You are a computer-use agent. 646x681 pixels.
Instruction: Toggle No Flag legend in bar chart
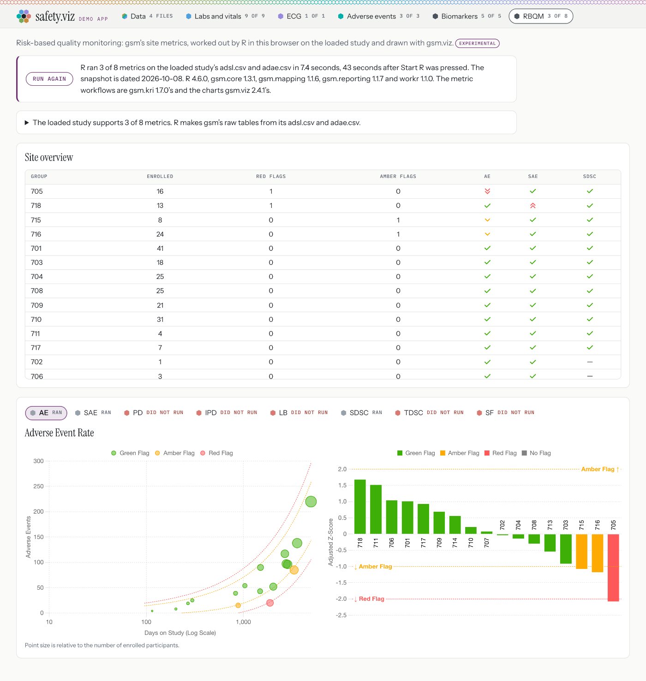[536, 453]
